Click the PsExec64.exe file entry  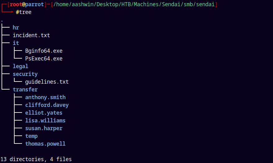click(x=44, y=59)
